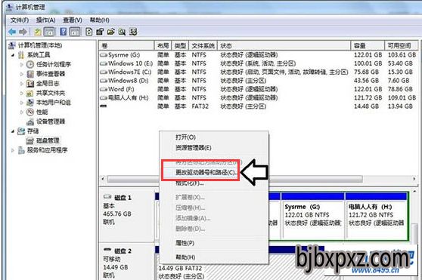This screenshot has width=422, height=280.
Task: Open the 操作(A) menu
Action: pos(45,20)
